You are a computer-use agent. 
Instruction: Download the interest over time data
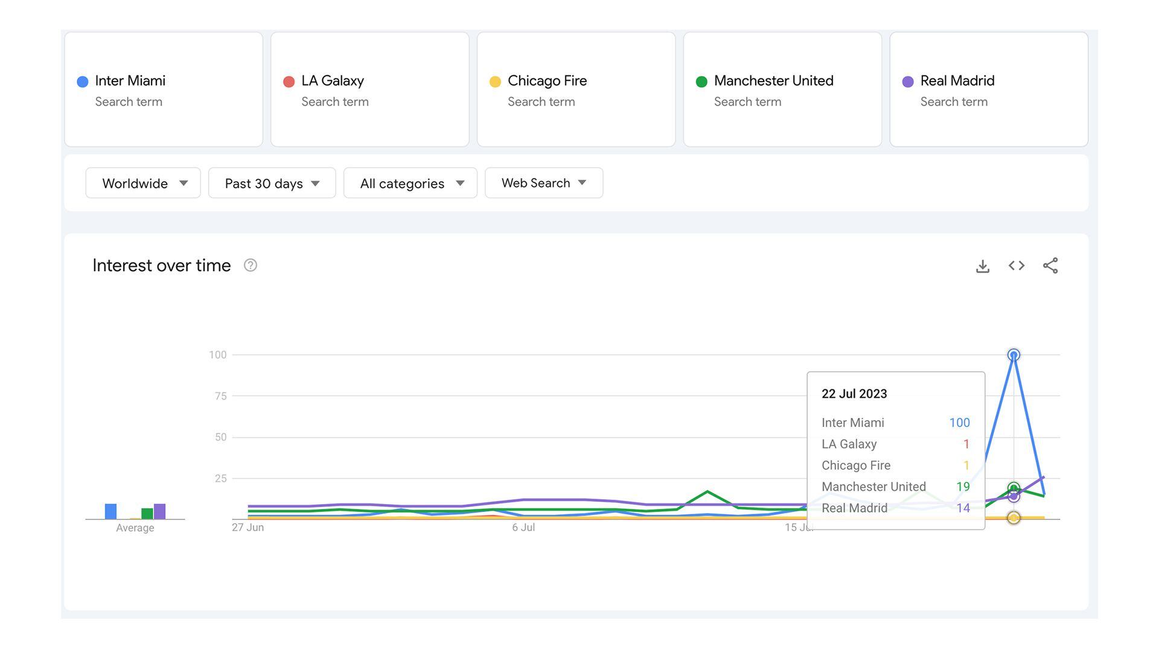(982, 266)
